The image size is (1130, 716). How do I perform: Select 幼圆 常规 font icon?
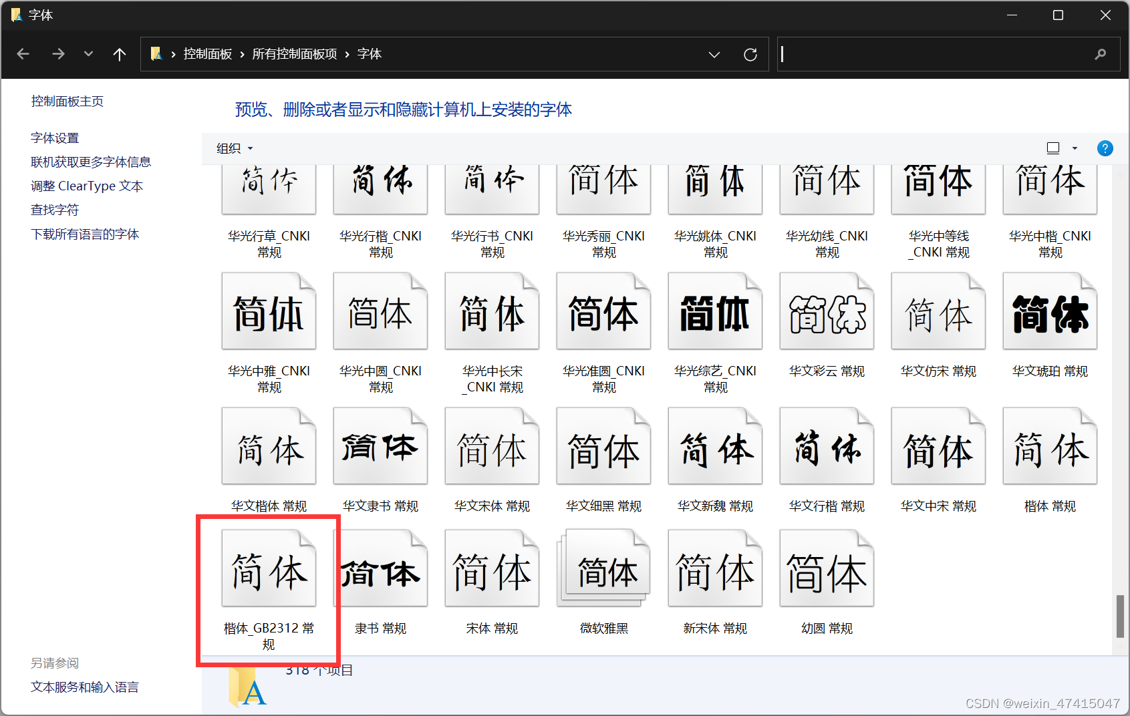pos(827,568)
